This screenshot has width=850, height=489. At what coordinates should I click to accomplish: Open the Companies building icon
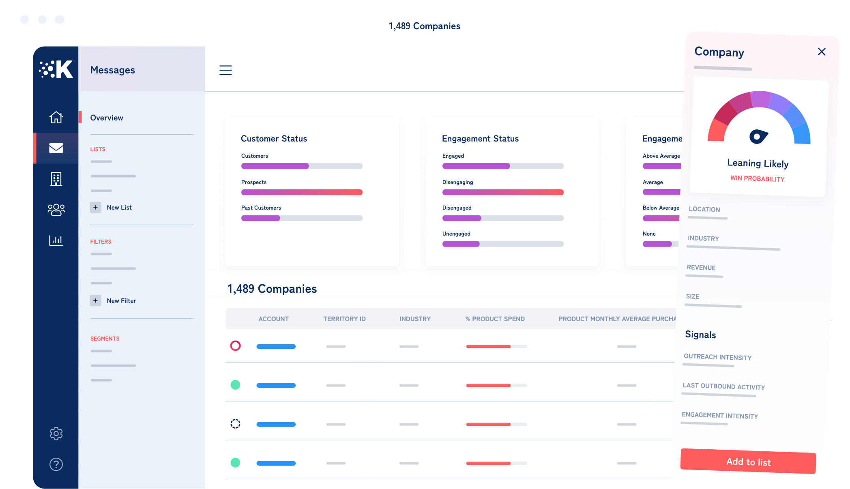[56, 179]
